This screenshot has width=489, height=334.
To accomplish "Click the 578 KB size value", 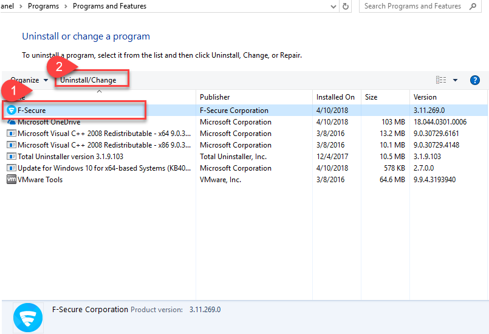I will pos(394,168).
